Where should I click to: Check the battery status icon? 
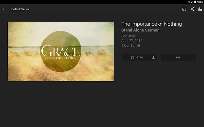[195, 2]
